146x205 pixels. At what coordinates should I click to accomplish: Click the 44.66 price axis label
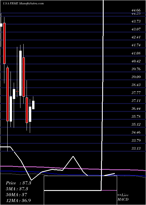point(136,10)
